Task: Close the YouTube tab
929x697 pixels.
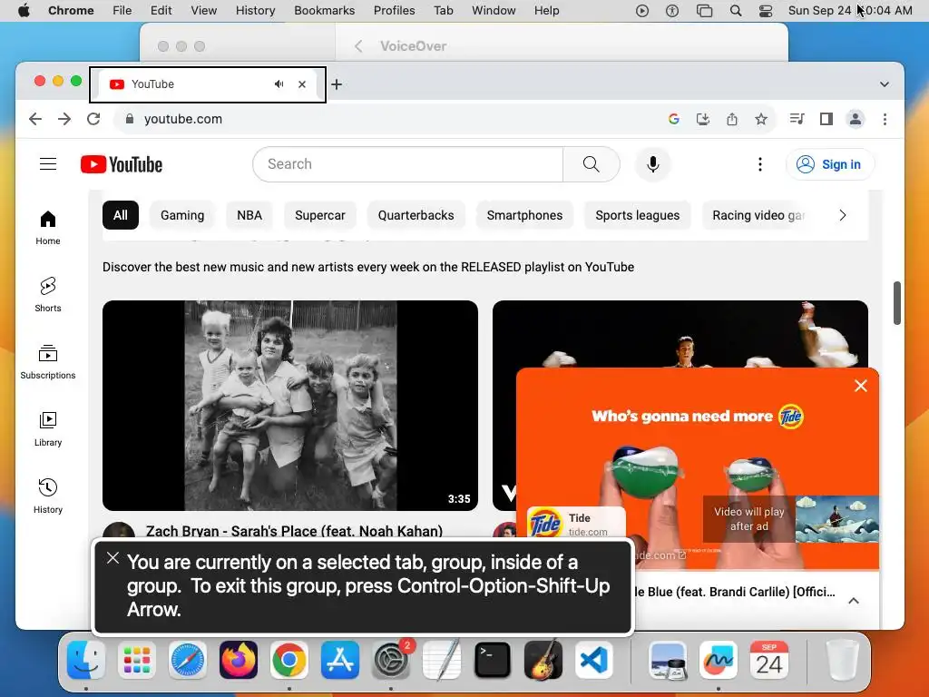Action: 302,84
